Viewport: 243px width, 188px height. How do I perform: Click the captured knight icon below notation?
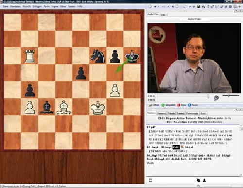coord(198,180)
